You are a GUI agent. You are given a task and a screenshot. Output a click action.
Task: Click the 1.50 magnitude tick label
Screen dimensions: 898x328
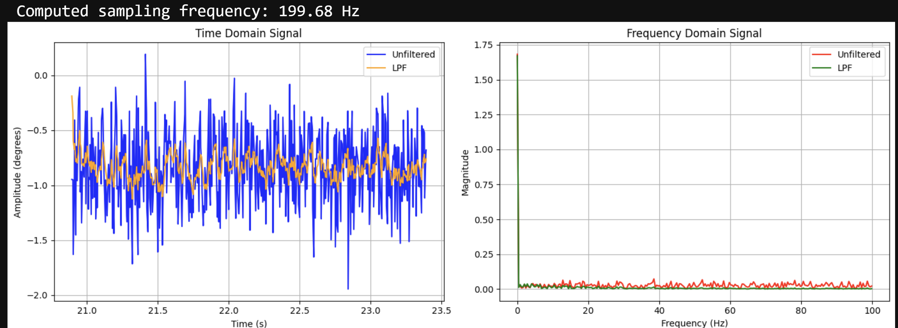click(x=483, y=80)
